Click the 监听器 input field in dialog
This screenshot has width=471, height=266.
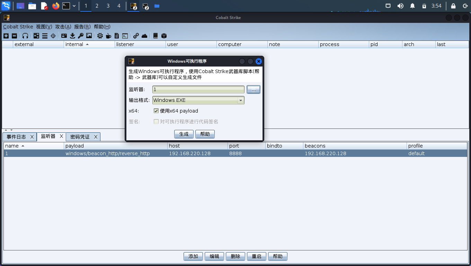point(198,89)
